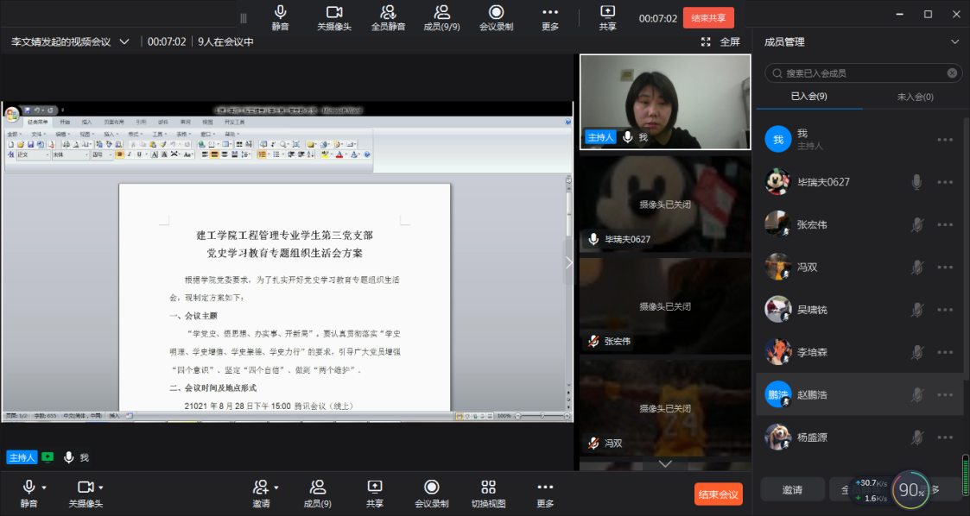
Task: Open 成员(9) members icon in bottom toolbar
Action: [317, 488]
